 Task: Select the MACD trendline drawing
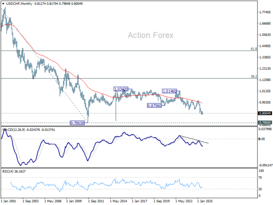coord(194,139)
